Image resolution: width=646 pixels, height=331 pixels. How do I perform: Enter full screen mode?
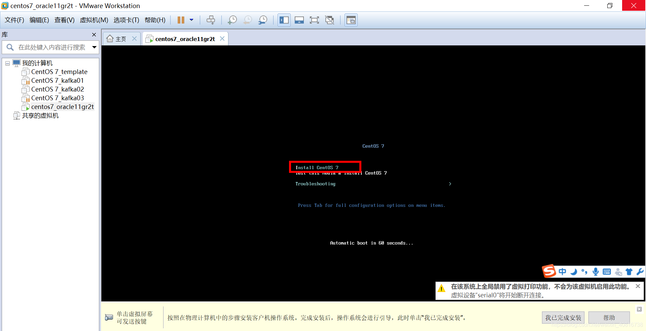click(x=314, y=20)
